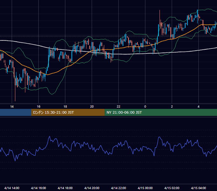Select the 16 hour axis label
Screen dimensions: 217x191
[39, 107]
